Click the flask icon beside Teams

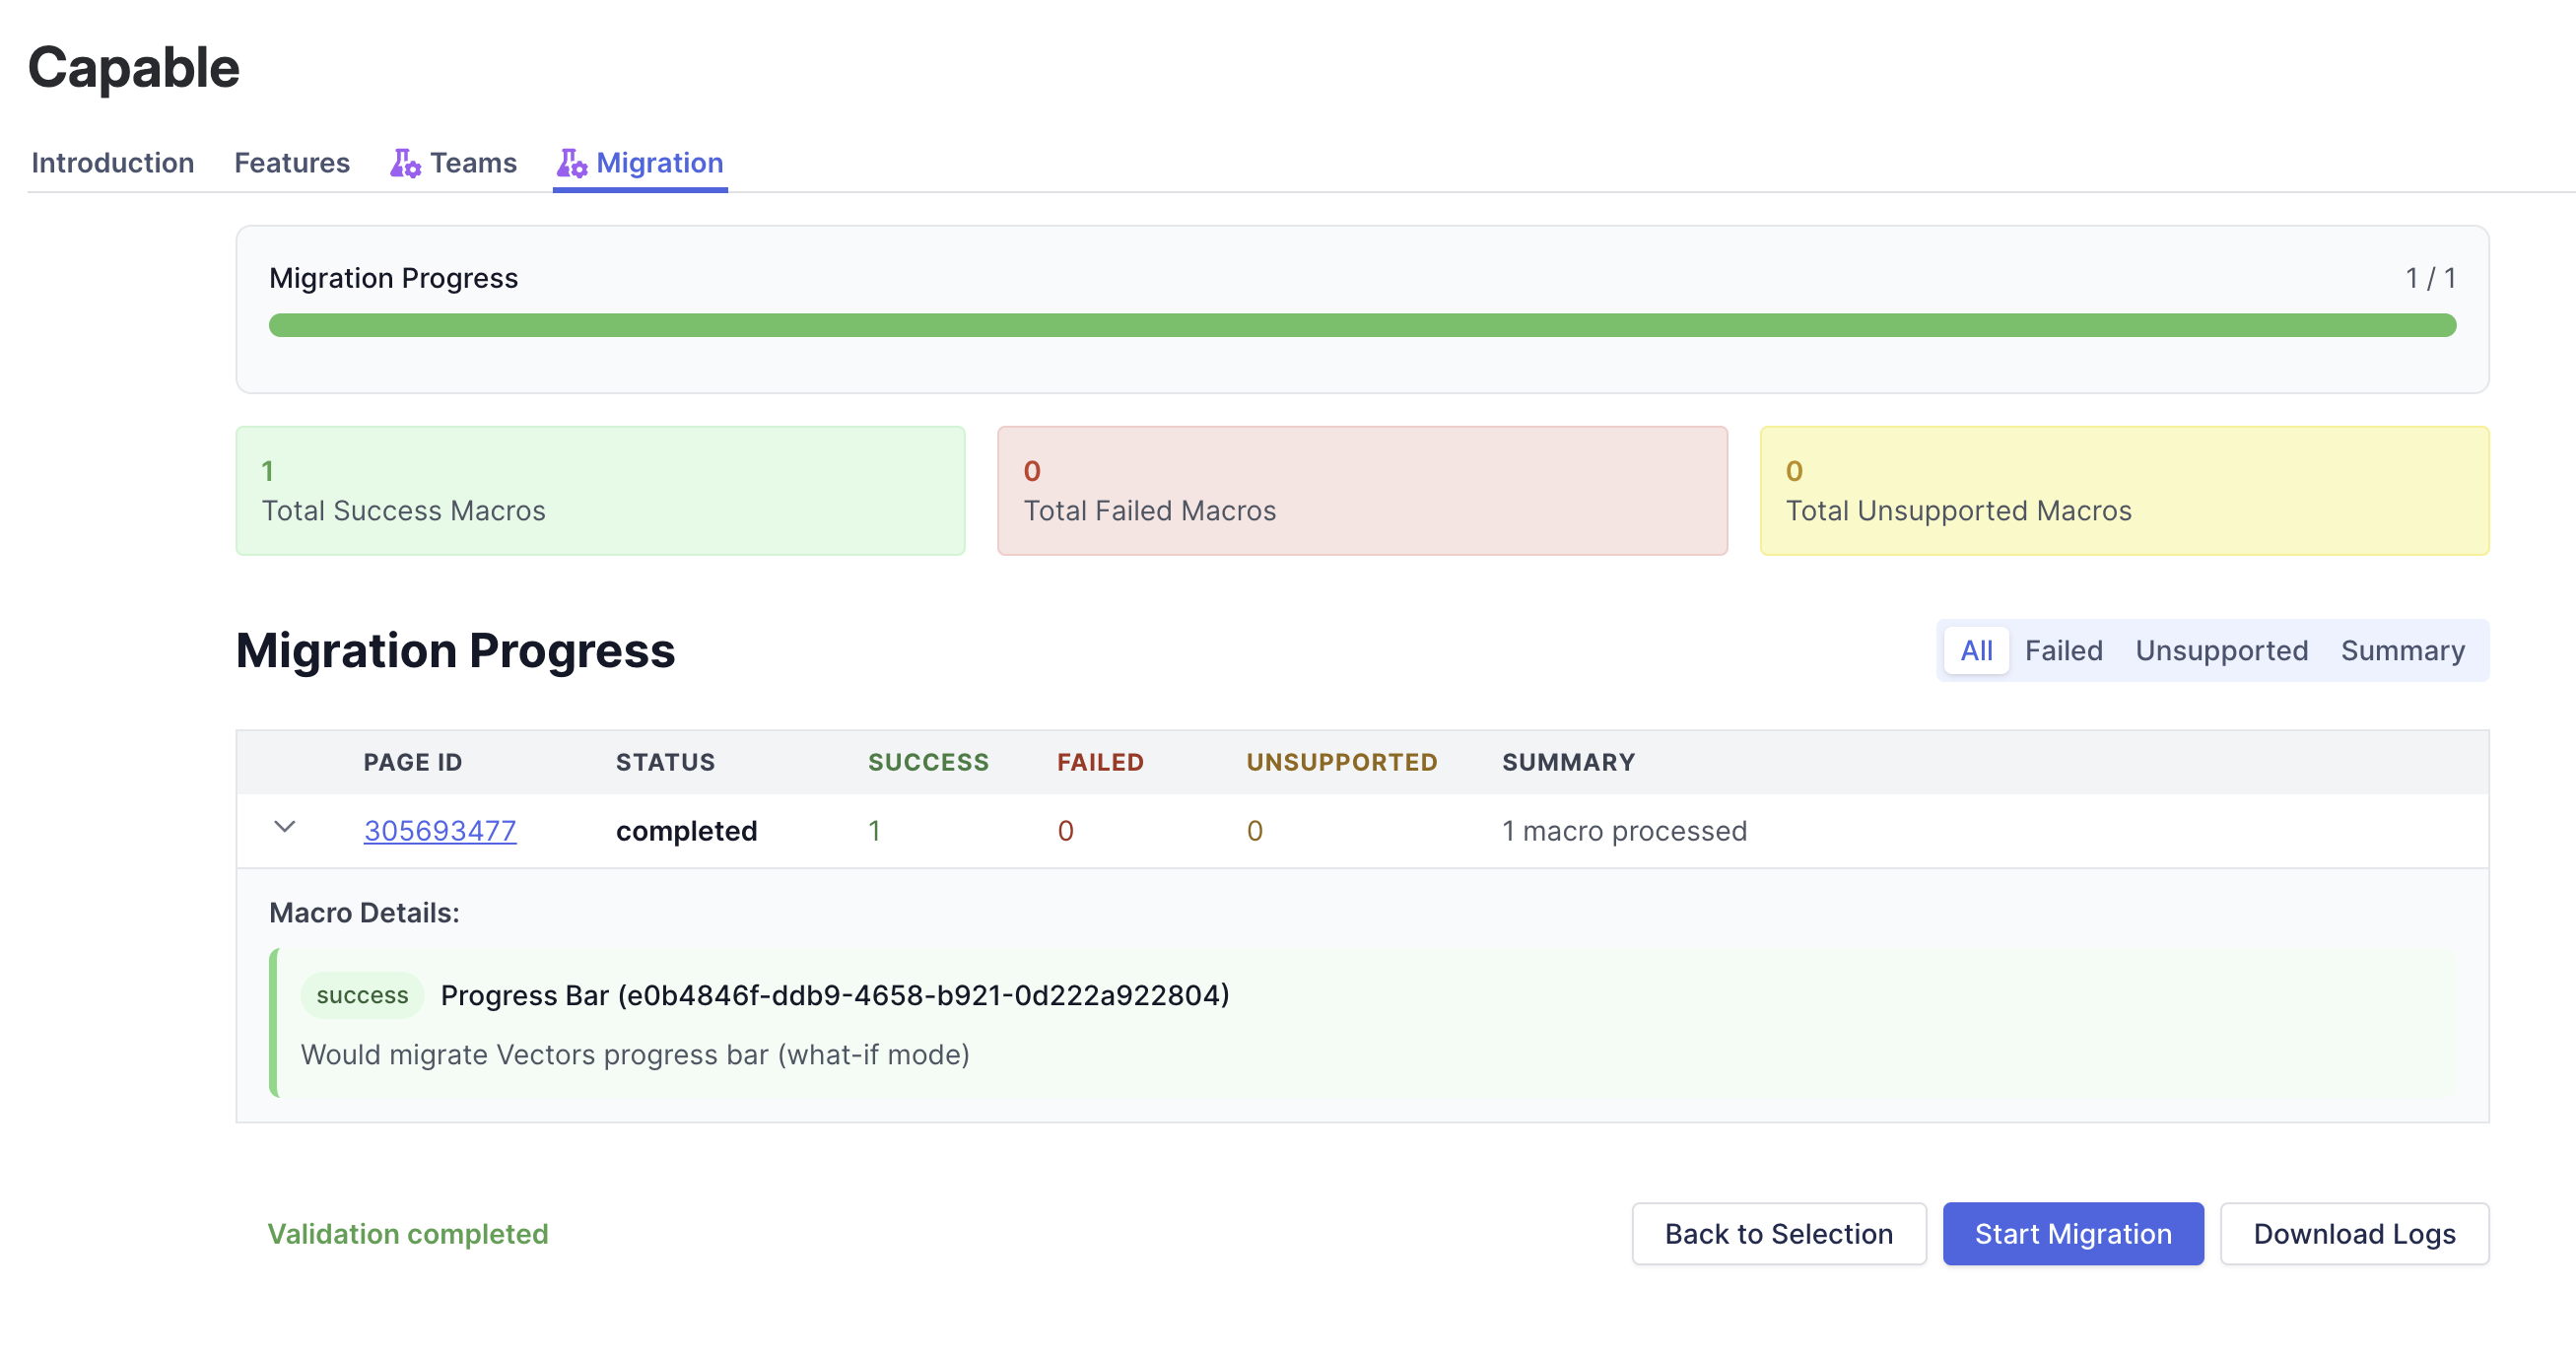[x=404, y=163]
